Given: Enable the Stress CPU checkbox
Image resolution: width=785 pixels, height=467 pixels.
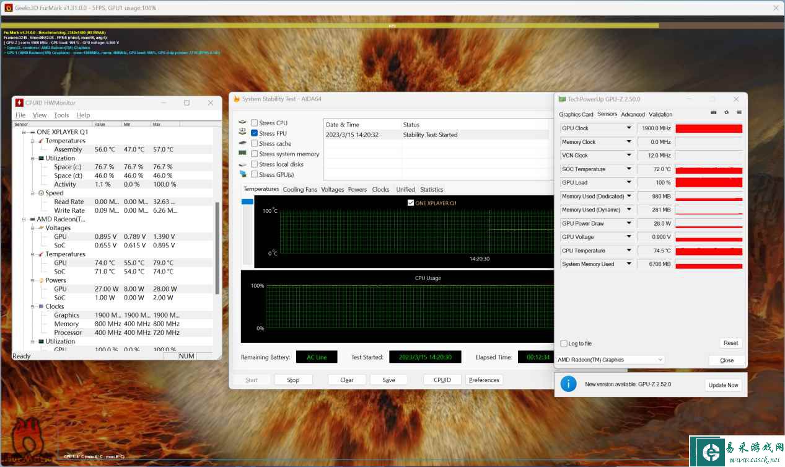Looking at the screenshot, I should (254, 123).
